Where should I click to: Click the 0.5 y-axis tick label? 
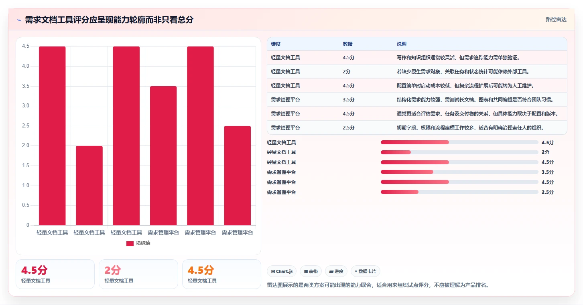[26, 205]
